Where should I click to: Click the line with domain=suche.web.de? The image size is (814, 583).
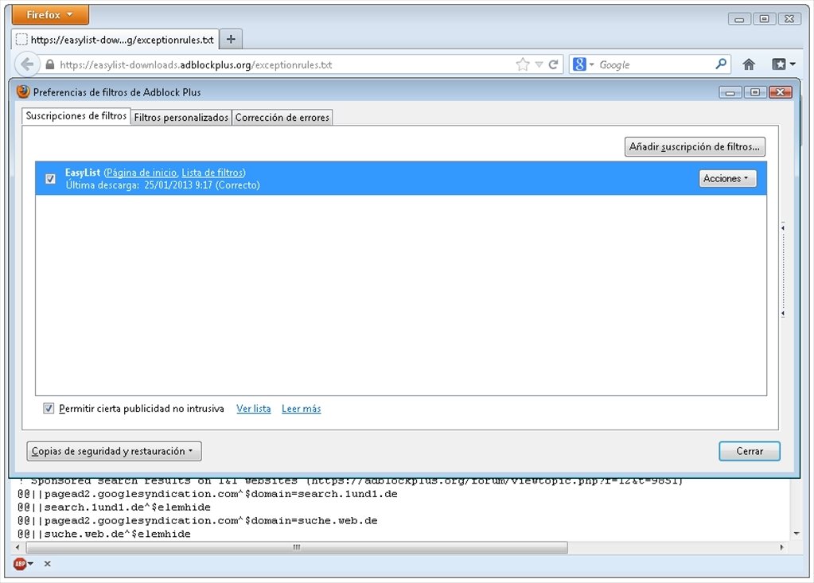[x=197, y=521]
